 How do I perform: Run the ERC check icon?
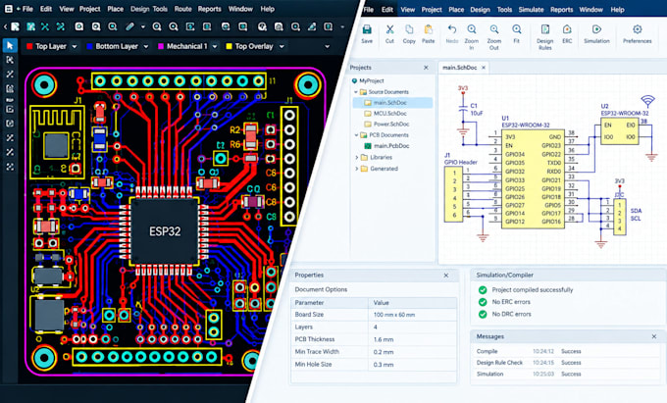(x=567, y=29)
